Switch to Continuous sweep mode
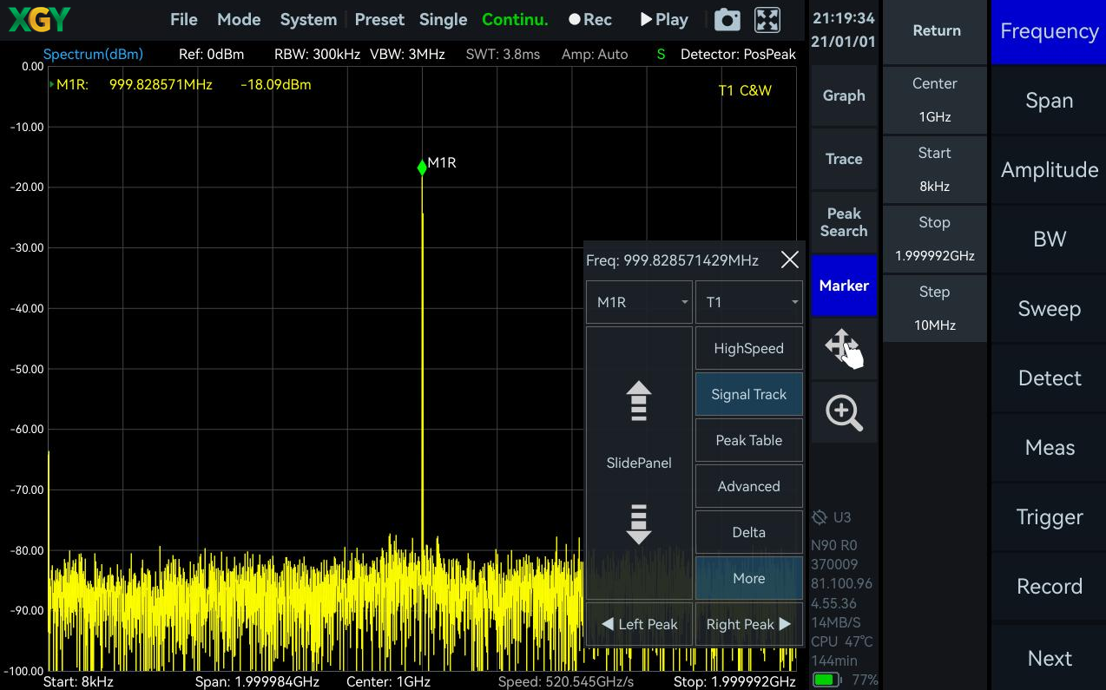The width and height of the screenshot is (1106, 690). [515, 20]
